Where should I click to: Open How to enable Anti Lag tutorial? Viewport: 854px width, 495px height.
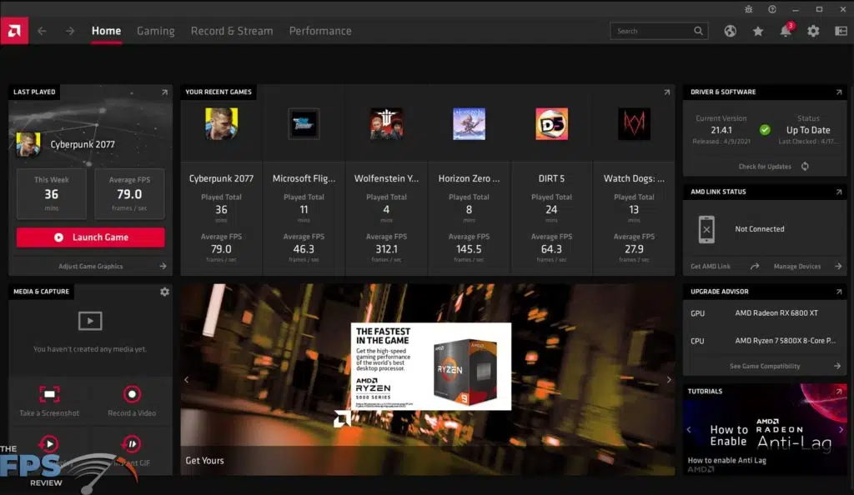click(726, 460)
